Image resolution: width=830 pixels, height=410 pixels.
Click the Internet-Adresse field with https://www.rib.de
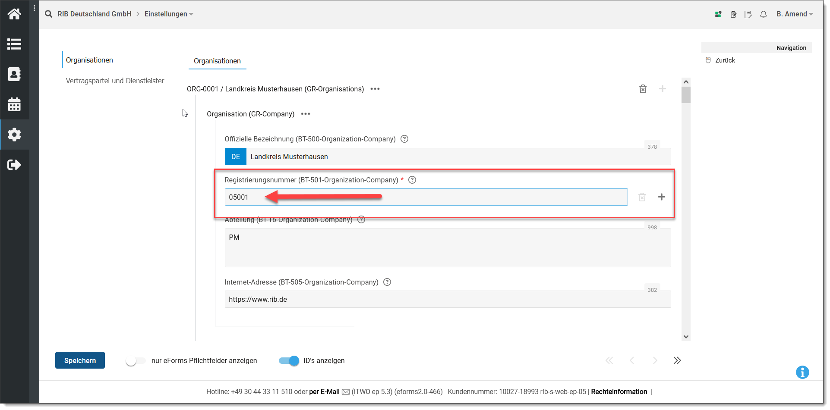(448, 299)
